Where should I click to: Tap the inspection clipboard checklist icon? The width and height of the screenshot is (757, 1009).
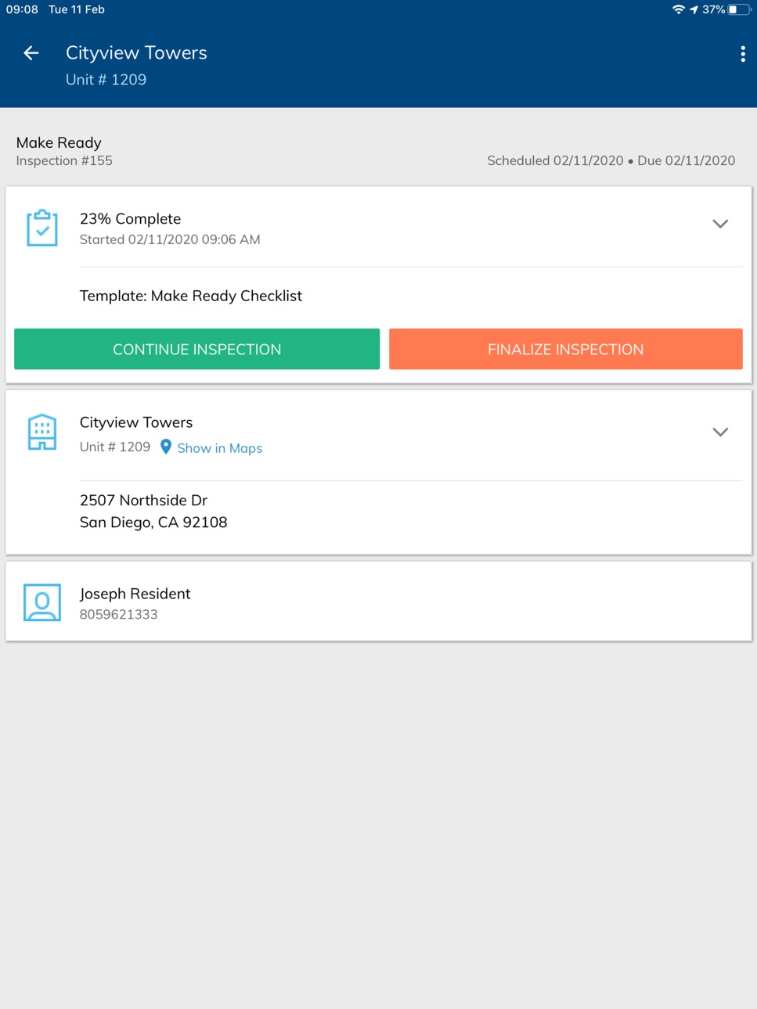(42, 228)
